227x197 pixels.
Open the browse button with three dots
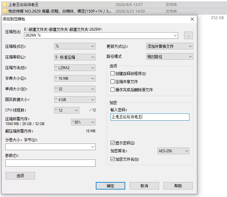(x=188, y=35)
